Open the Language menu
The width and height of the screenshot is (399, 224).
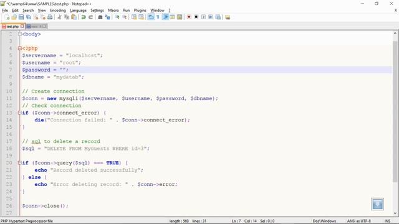(x=78, y=11)
